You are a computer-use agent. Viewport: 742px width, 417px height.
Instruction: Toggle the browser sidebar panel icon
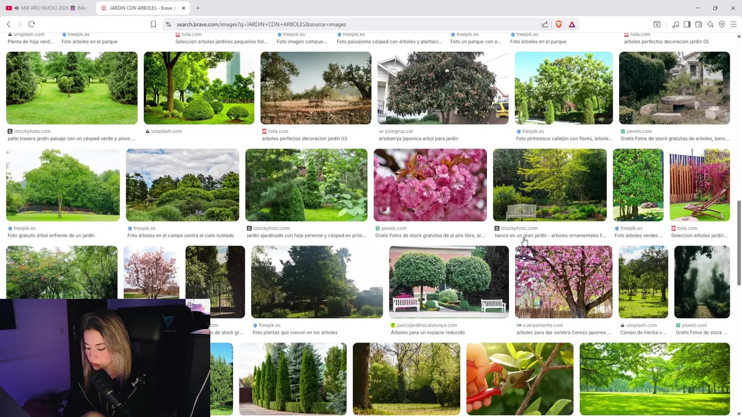687,24
